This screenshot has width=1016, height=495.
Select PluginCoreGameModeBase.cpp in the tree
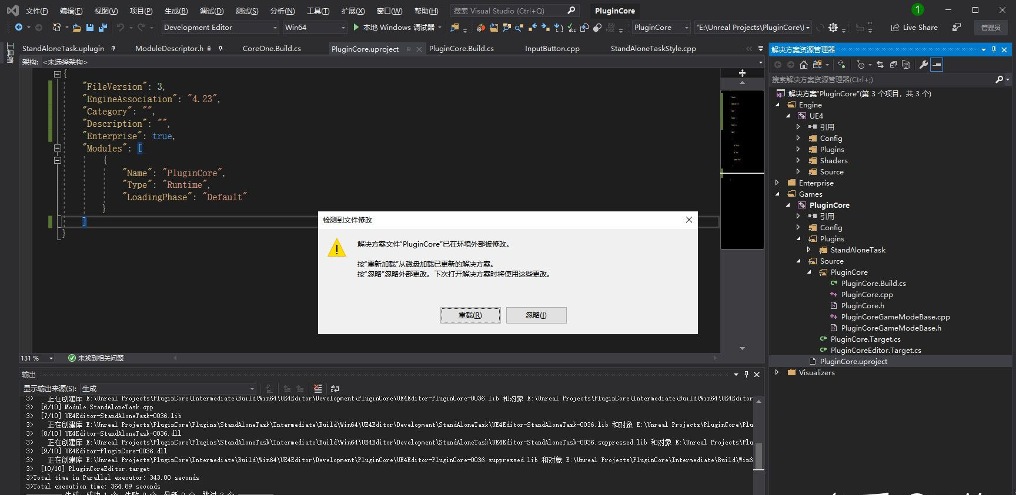point(895,317)
